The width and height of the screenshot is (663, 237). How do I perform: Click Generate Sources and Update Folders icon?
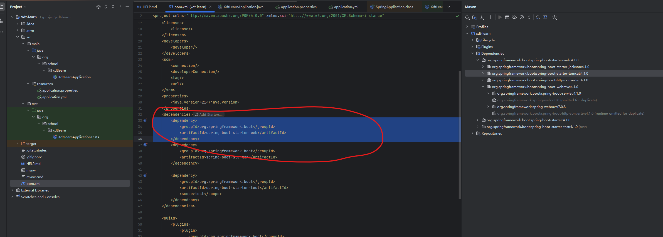pyautogui.click(x=475, y=17)
